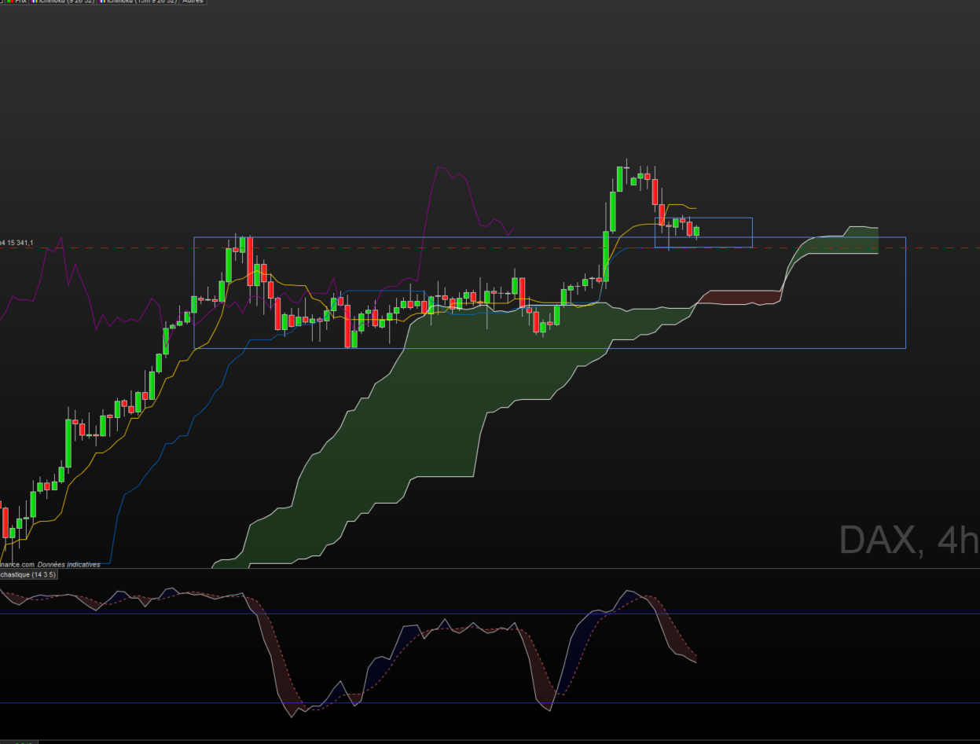
Task: Select the lower stochastic threshold line
Action: [490, 702]
